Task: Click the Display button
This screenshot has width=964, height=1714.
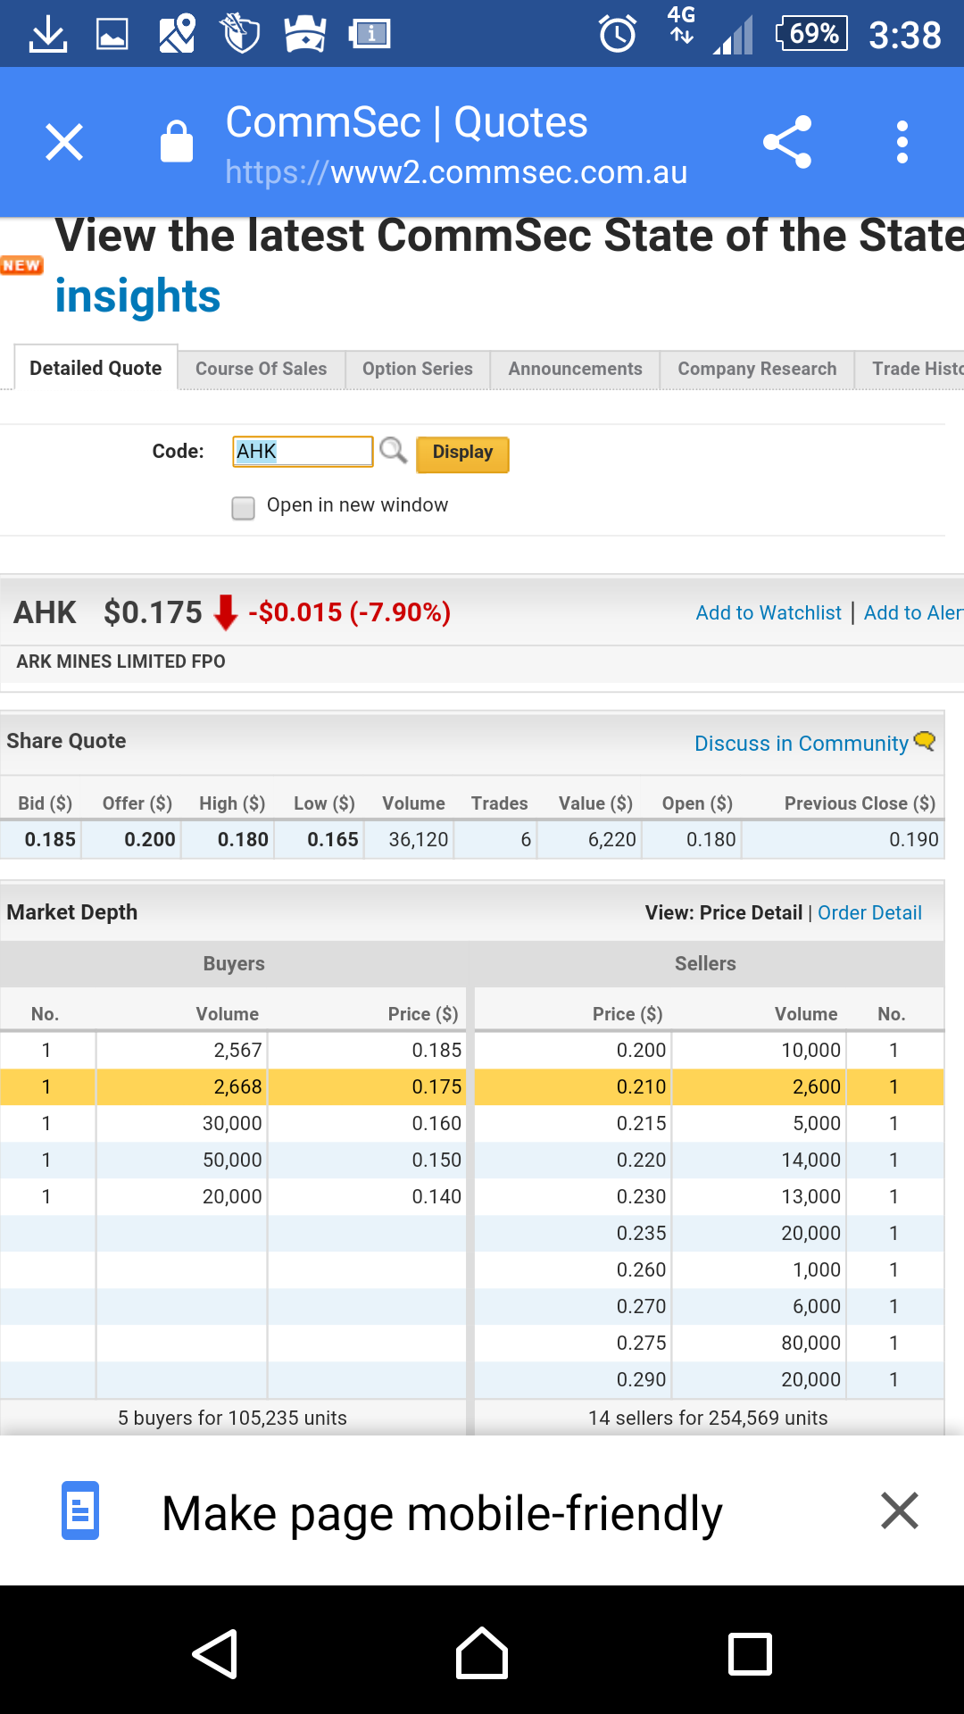Action: point(462,453)
